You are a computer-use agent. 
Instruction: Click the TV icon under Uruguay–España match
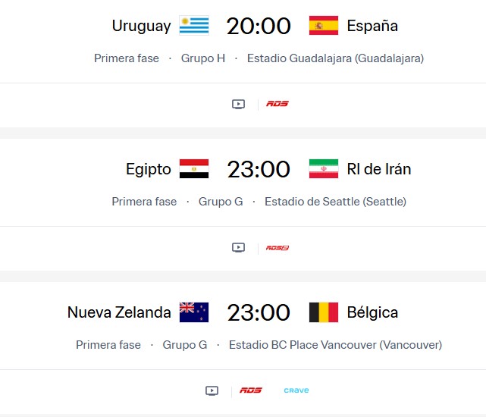point(238,104)
